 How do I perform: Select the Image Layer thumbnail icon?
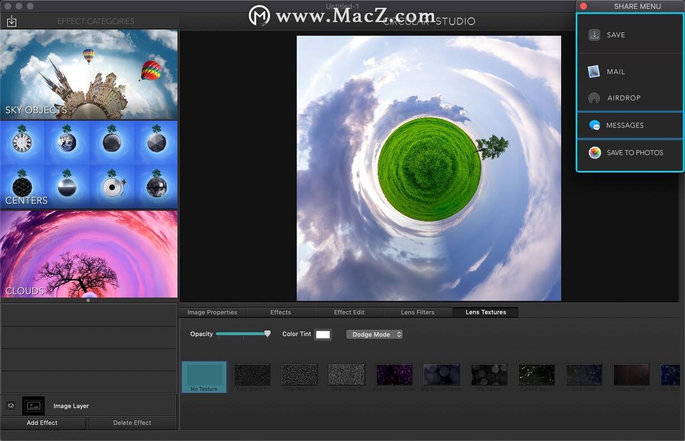tap(33, 406)
